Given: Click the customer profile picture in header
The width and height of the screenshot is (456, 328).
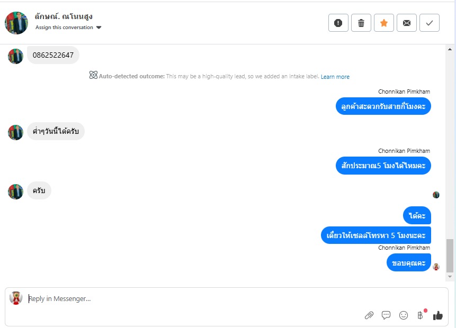Looking at the screenshot, I should click(x=16, y=23).
